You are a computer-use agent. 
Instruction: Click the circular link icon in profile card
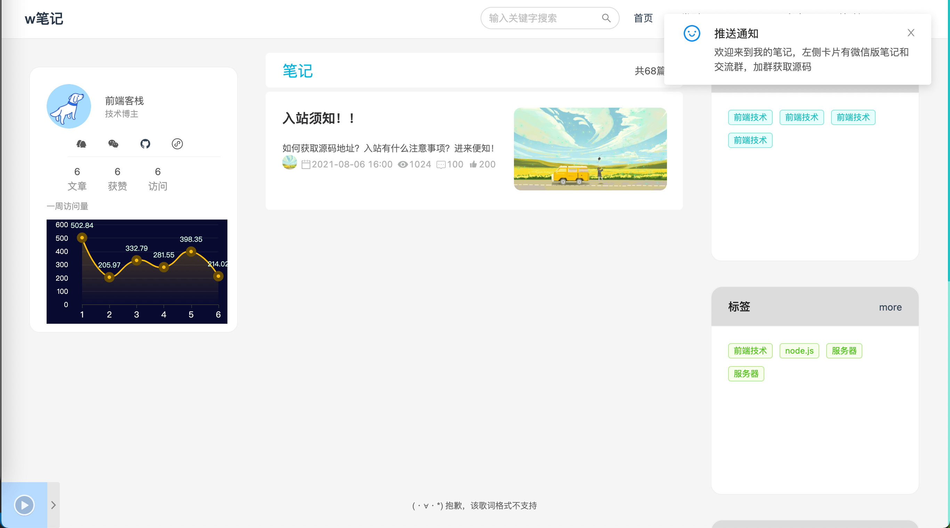(x=177, y=144)
